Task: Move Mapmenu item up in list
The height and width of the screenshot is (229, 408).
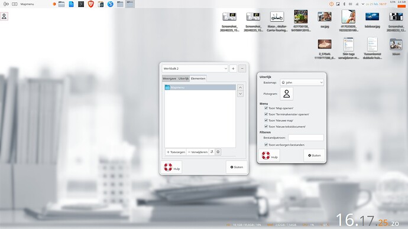Action: click(x=240, y=87)
